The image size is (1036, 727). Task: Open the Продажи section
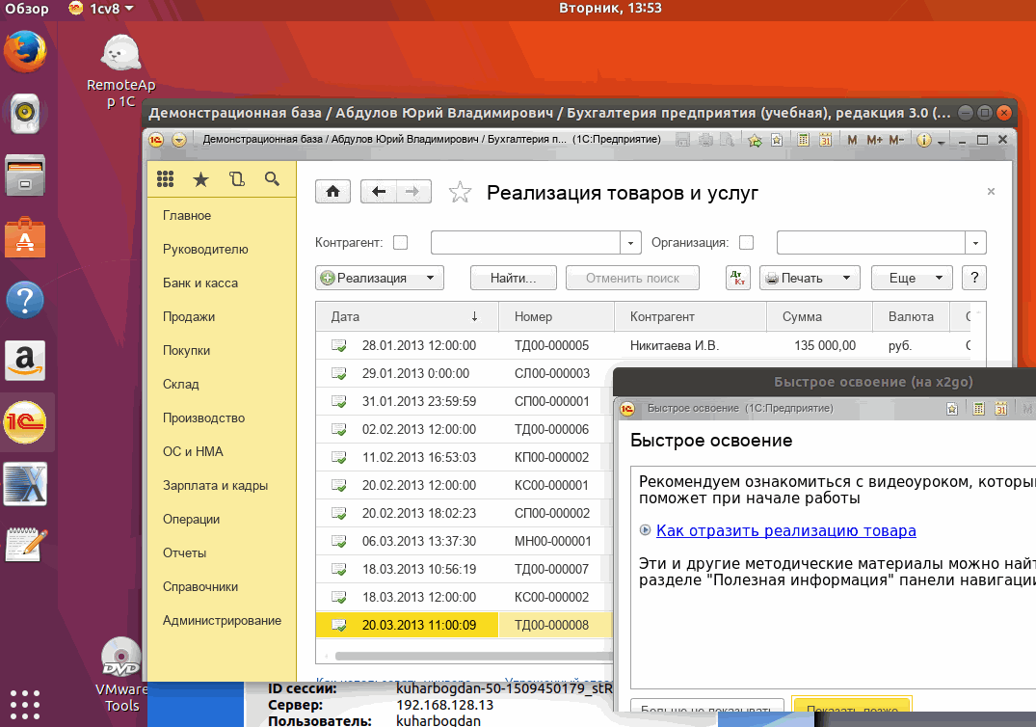(x=189, y=316)
